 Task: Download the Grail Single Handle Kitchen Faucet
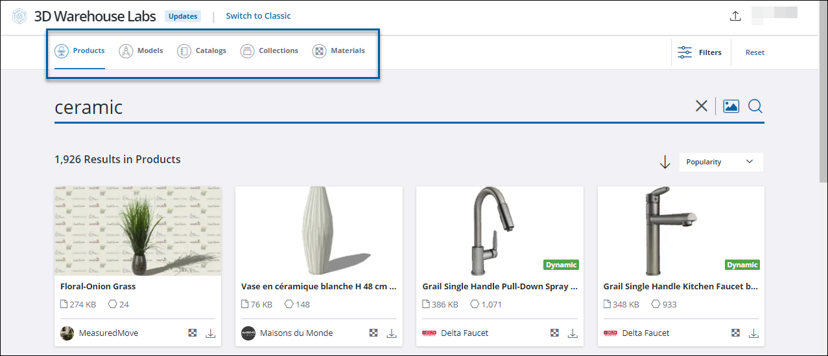tap(753, 333)
